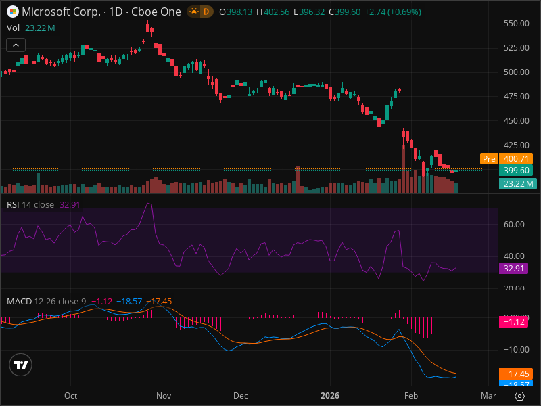Click the +2.74 (+0.69%) change value

pyautogui.click(x=393, y=12)
